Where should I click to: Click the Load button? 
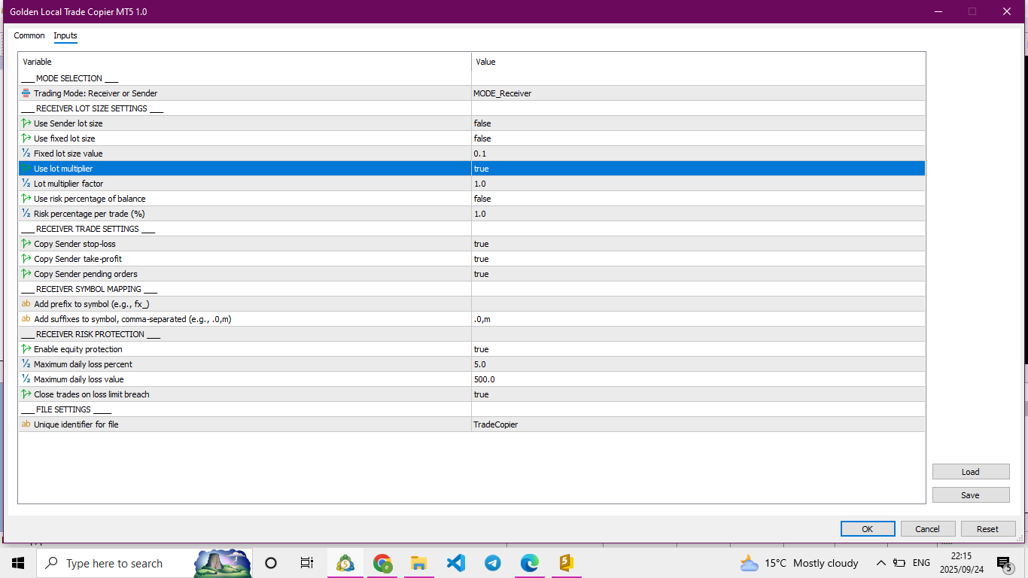click(971, 472)
